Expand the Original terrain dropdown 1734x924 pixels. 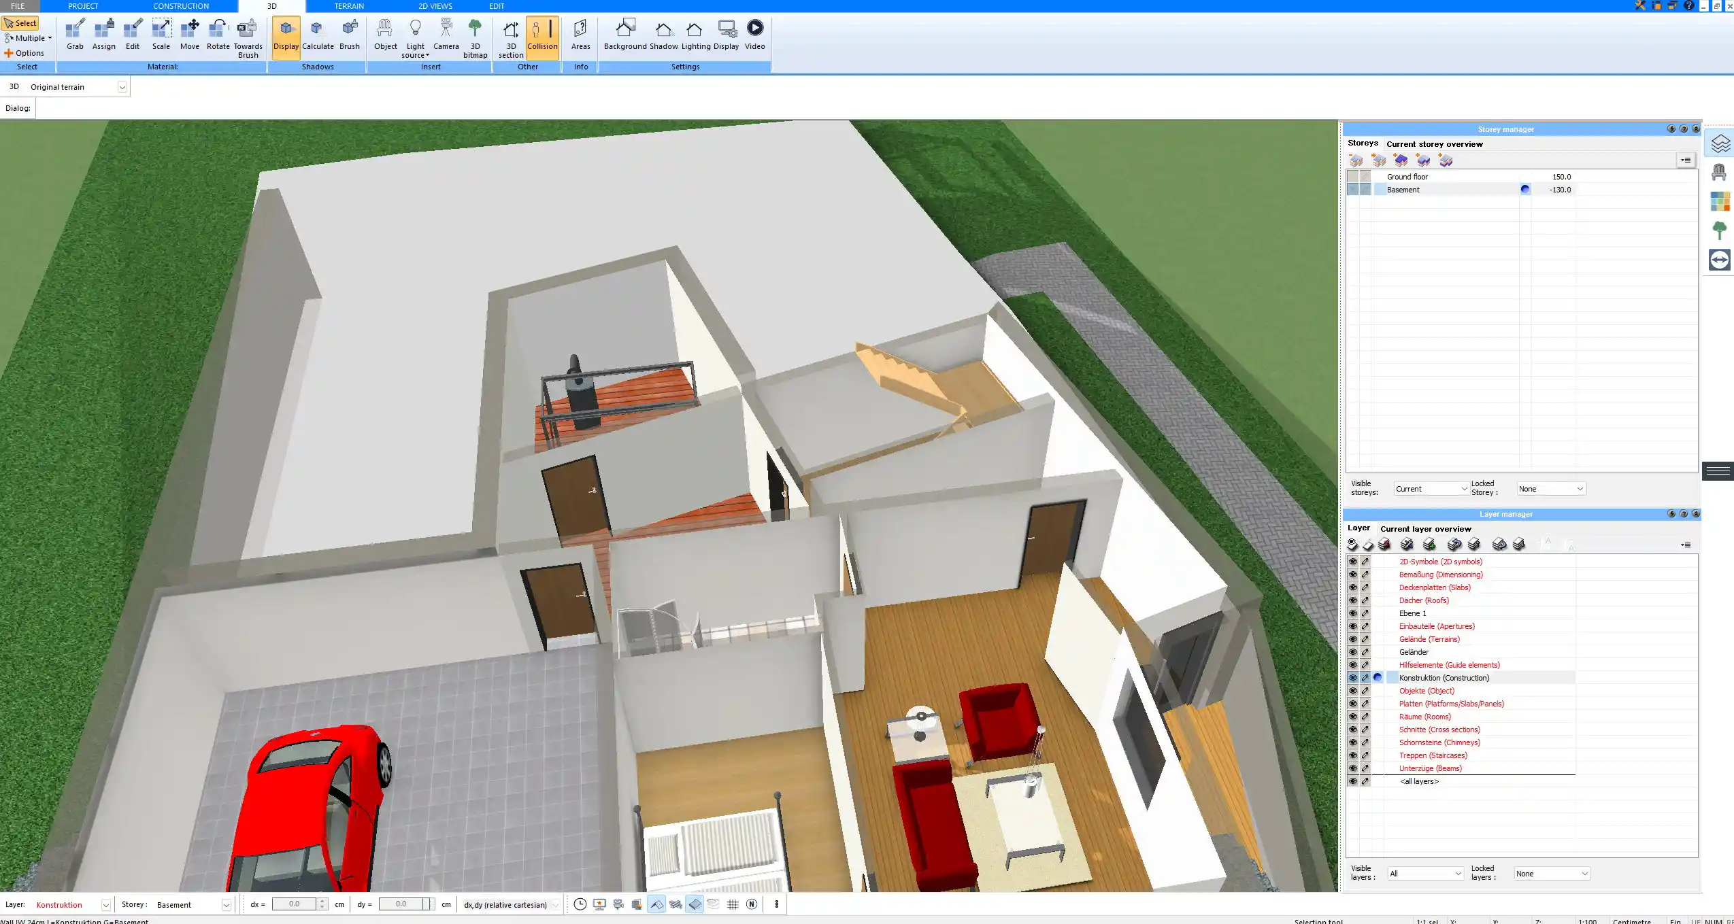click(x=122, y=87)
